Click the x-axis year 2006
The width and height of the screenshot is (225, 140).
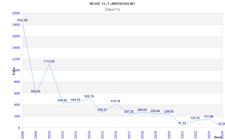[x=22, y=135]
